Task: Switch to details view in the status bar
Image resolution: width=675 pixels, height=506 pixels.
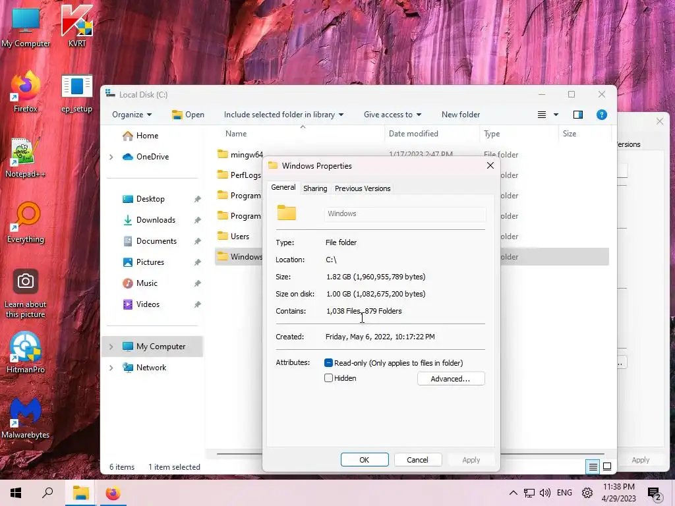Action: tap(593, 466)
